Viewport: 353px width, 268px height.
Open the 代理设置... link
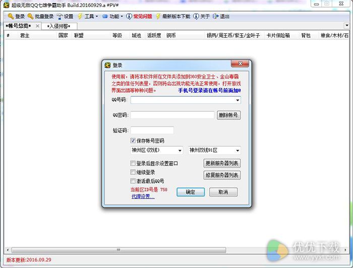143,196
